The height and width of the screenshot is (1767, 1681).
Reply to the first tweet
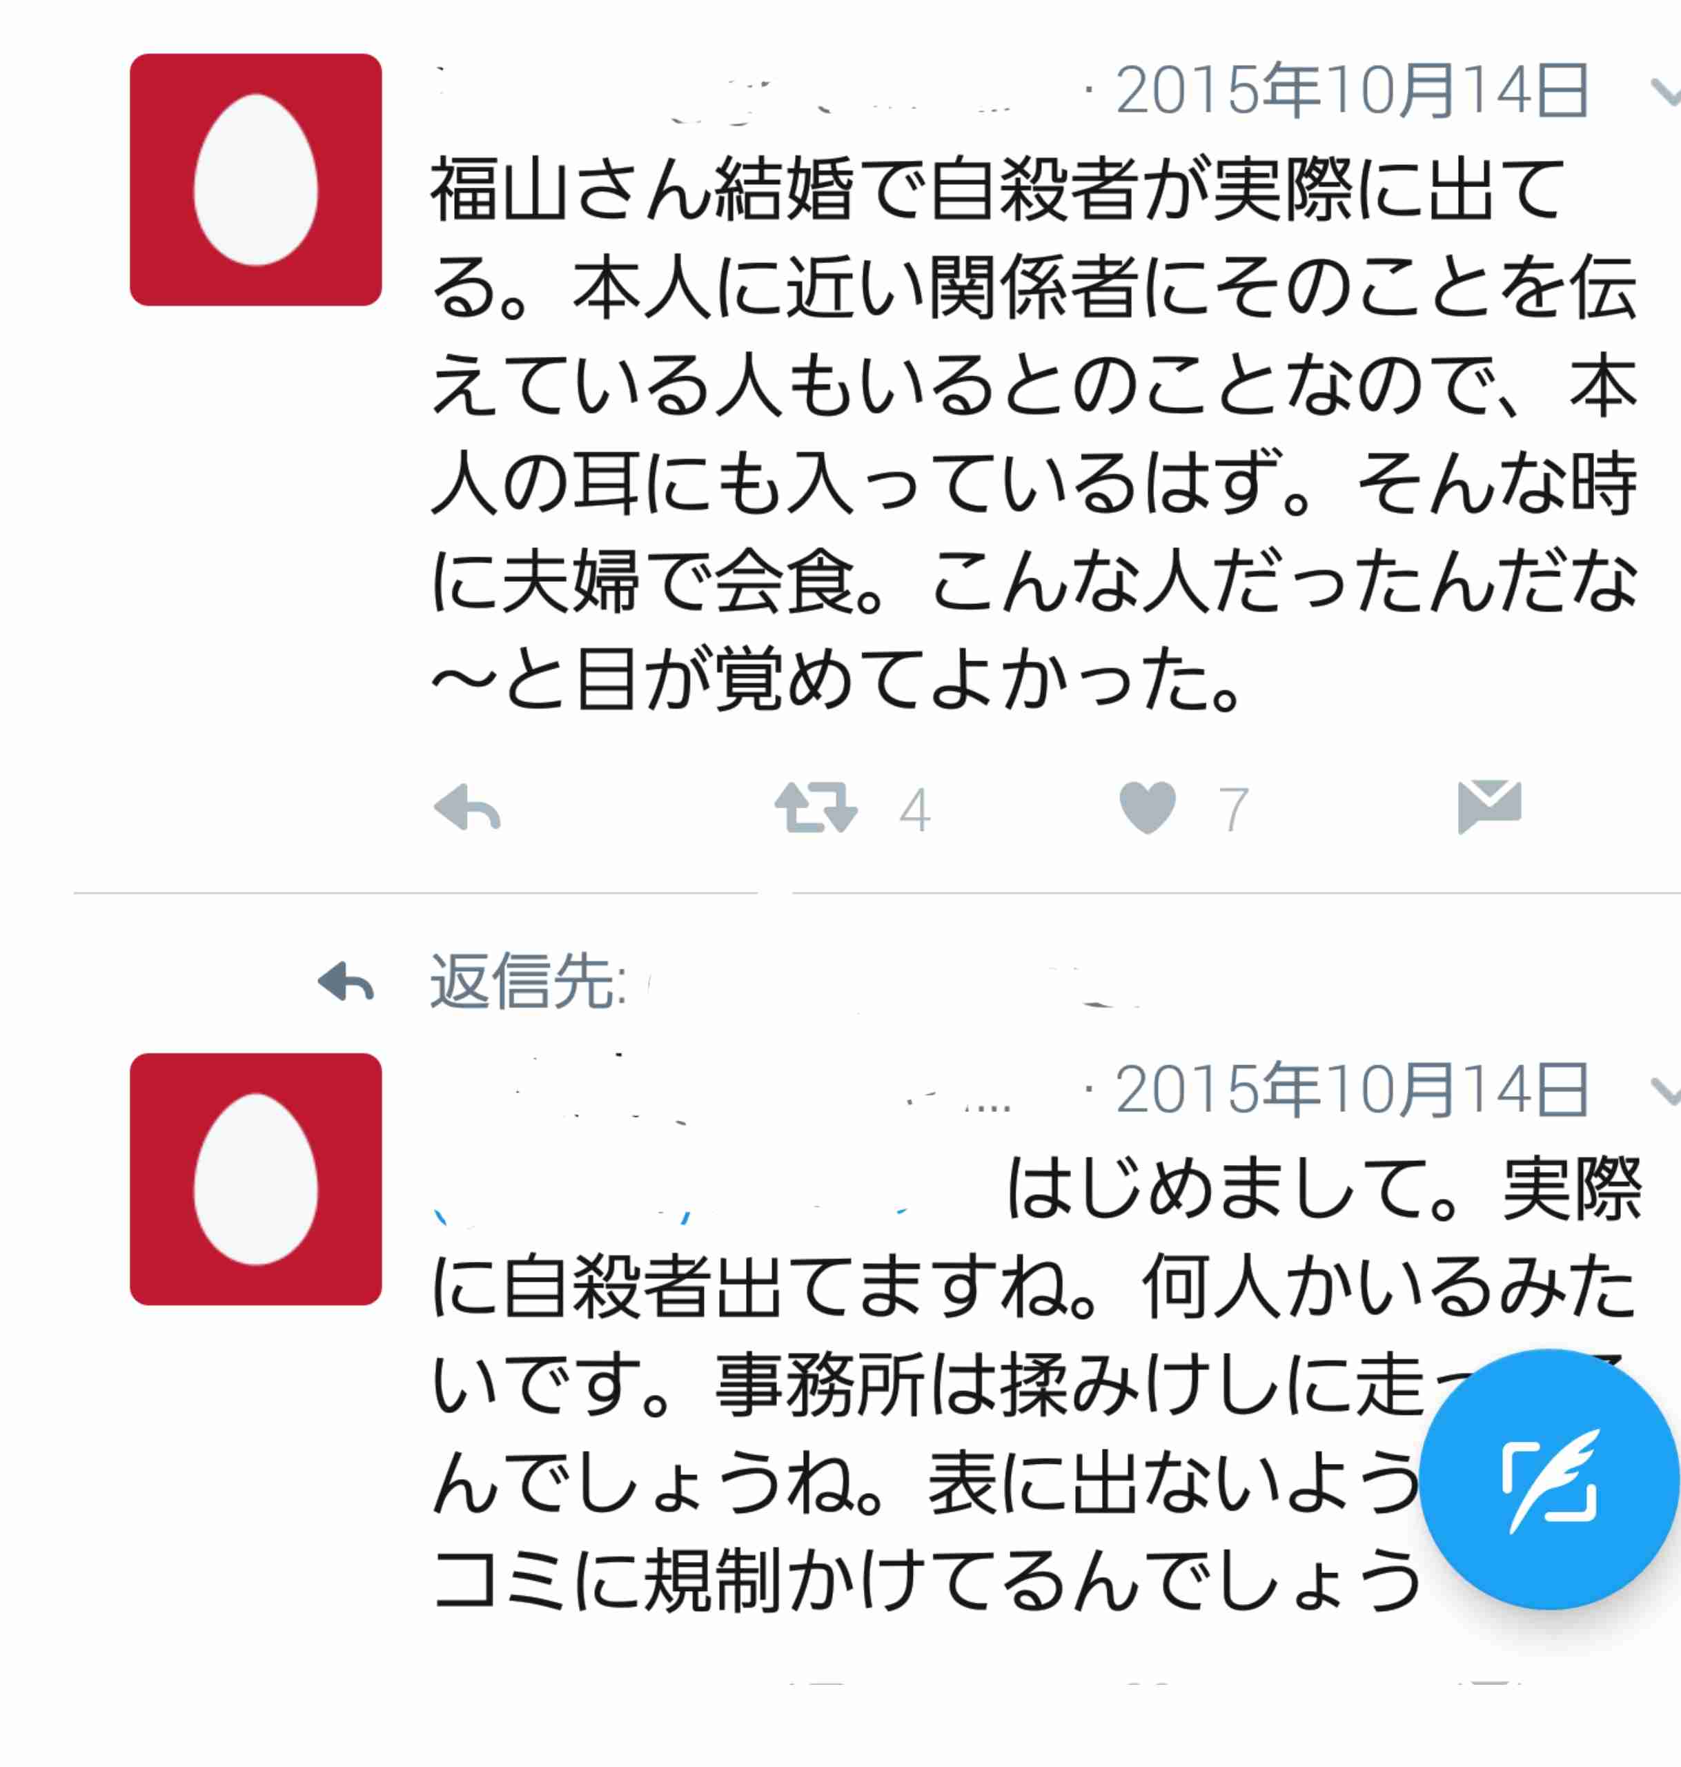click(467, 808)
